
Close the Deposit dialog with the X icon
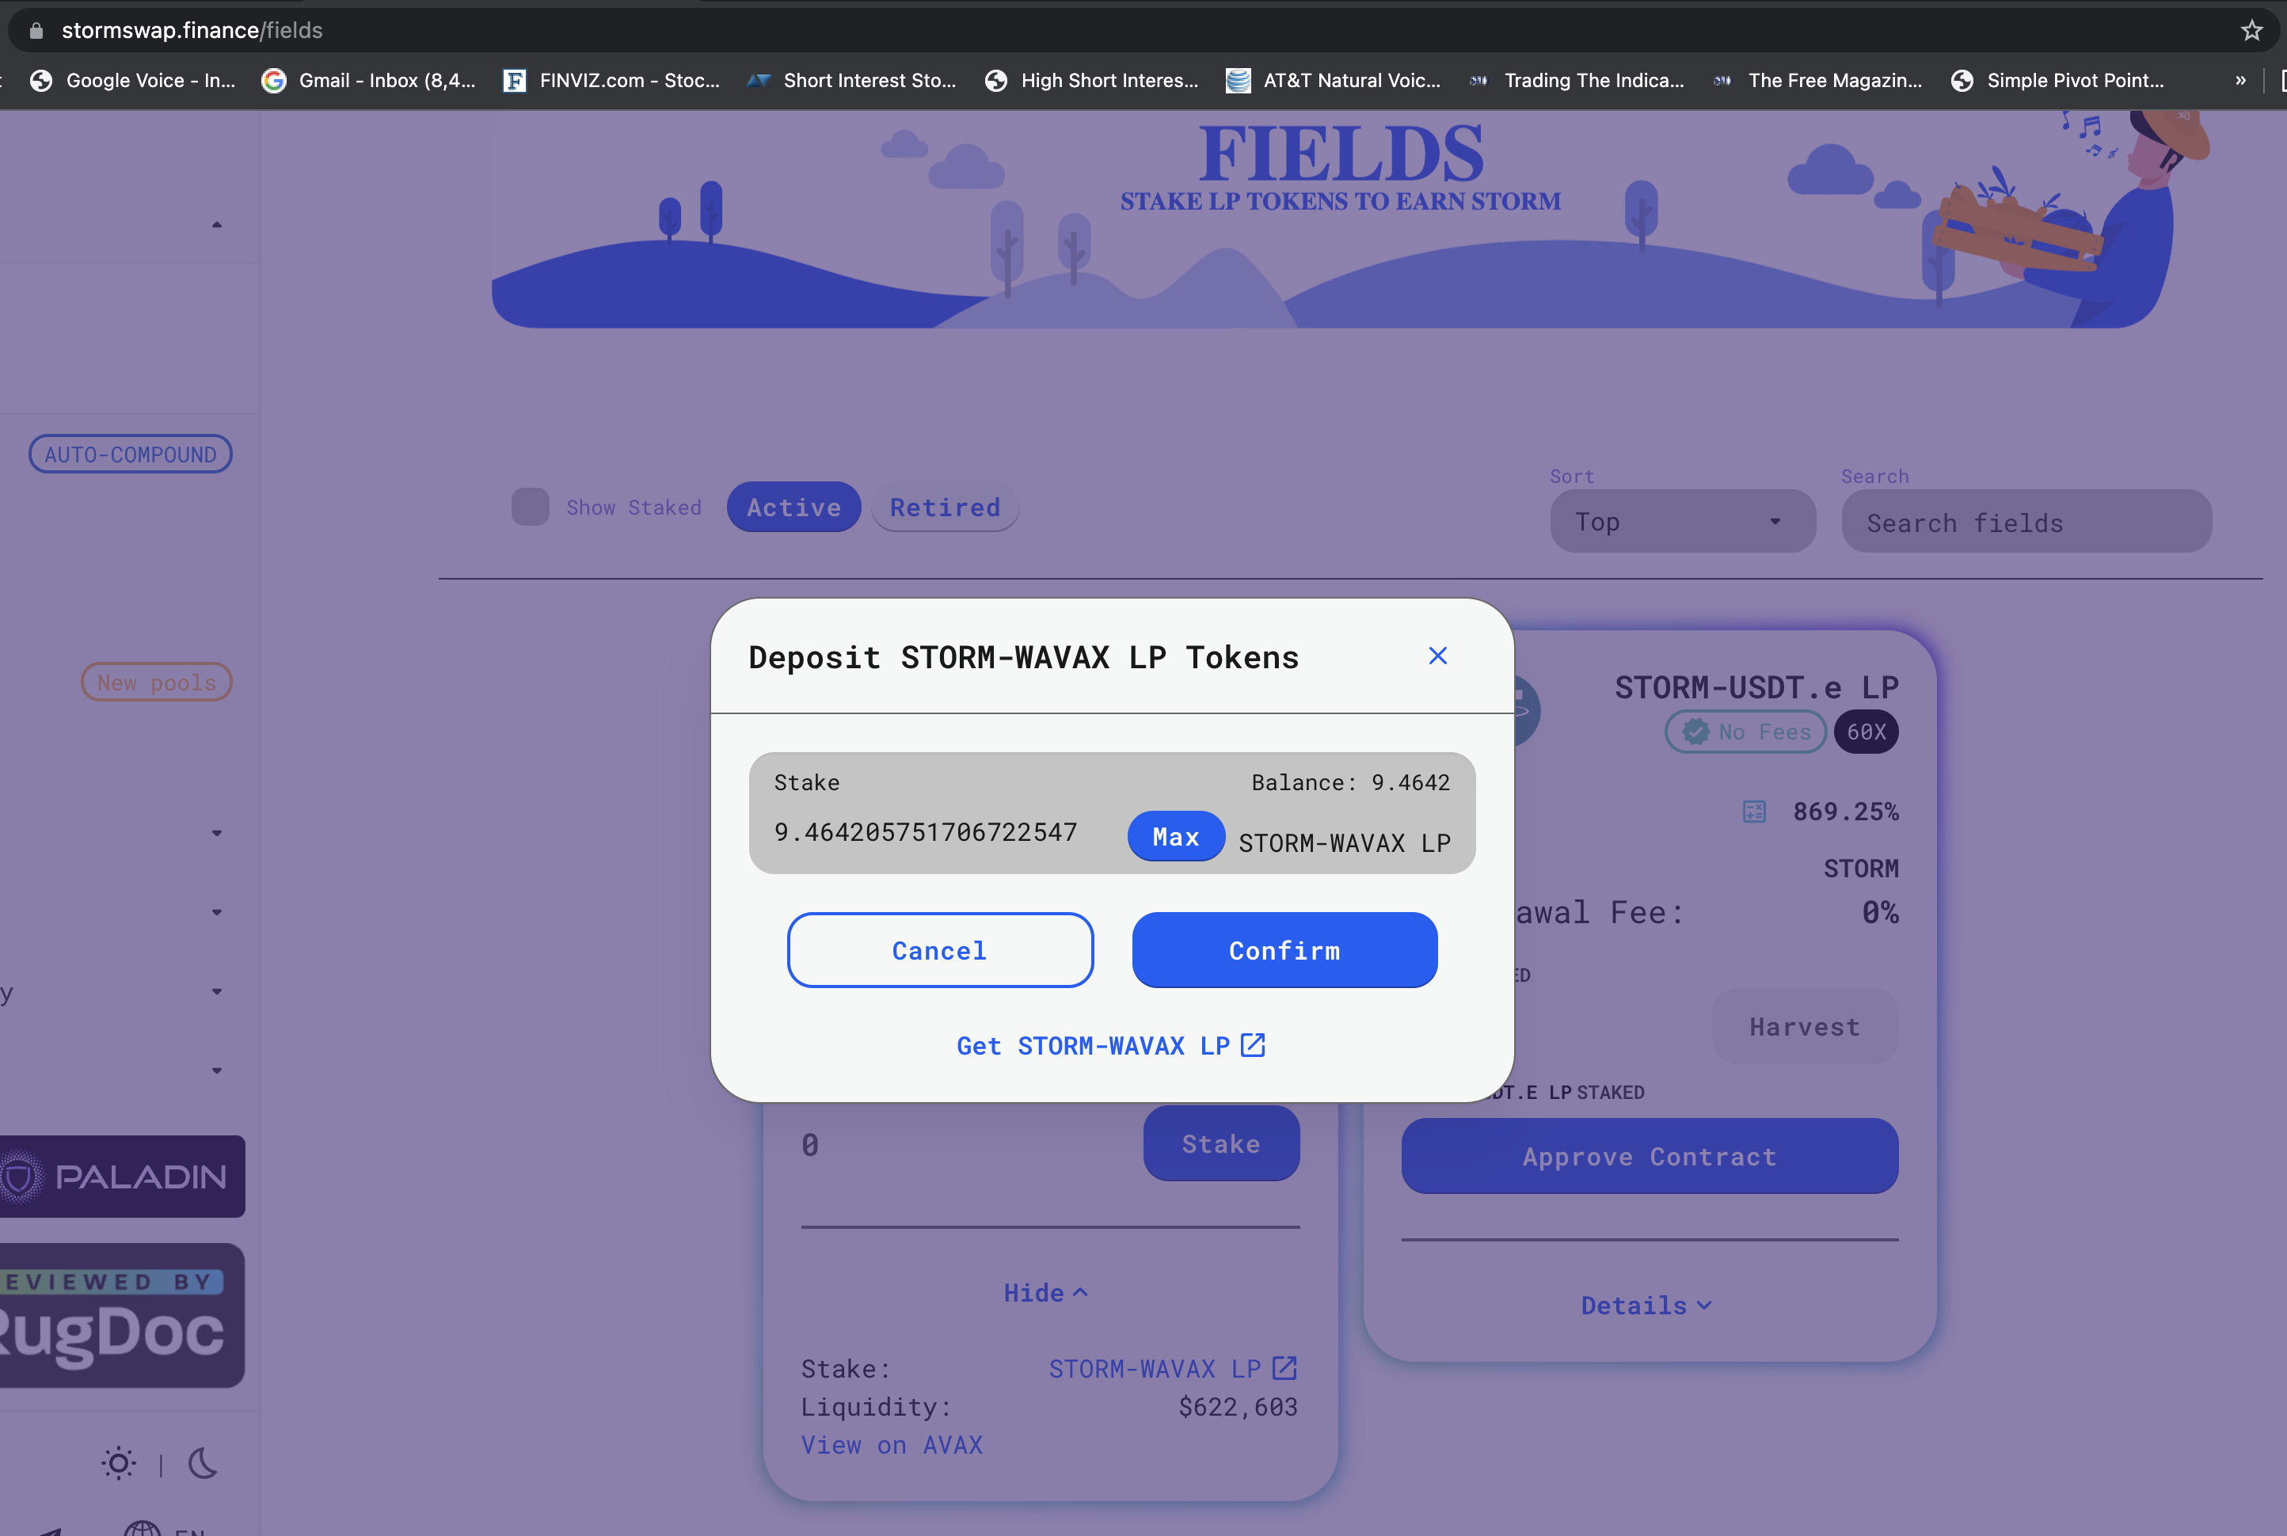pos(1437,656)
